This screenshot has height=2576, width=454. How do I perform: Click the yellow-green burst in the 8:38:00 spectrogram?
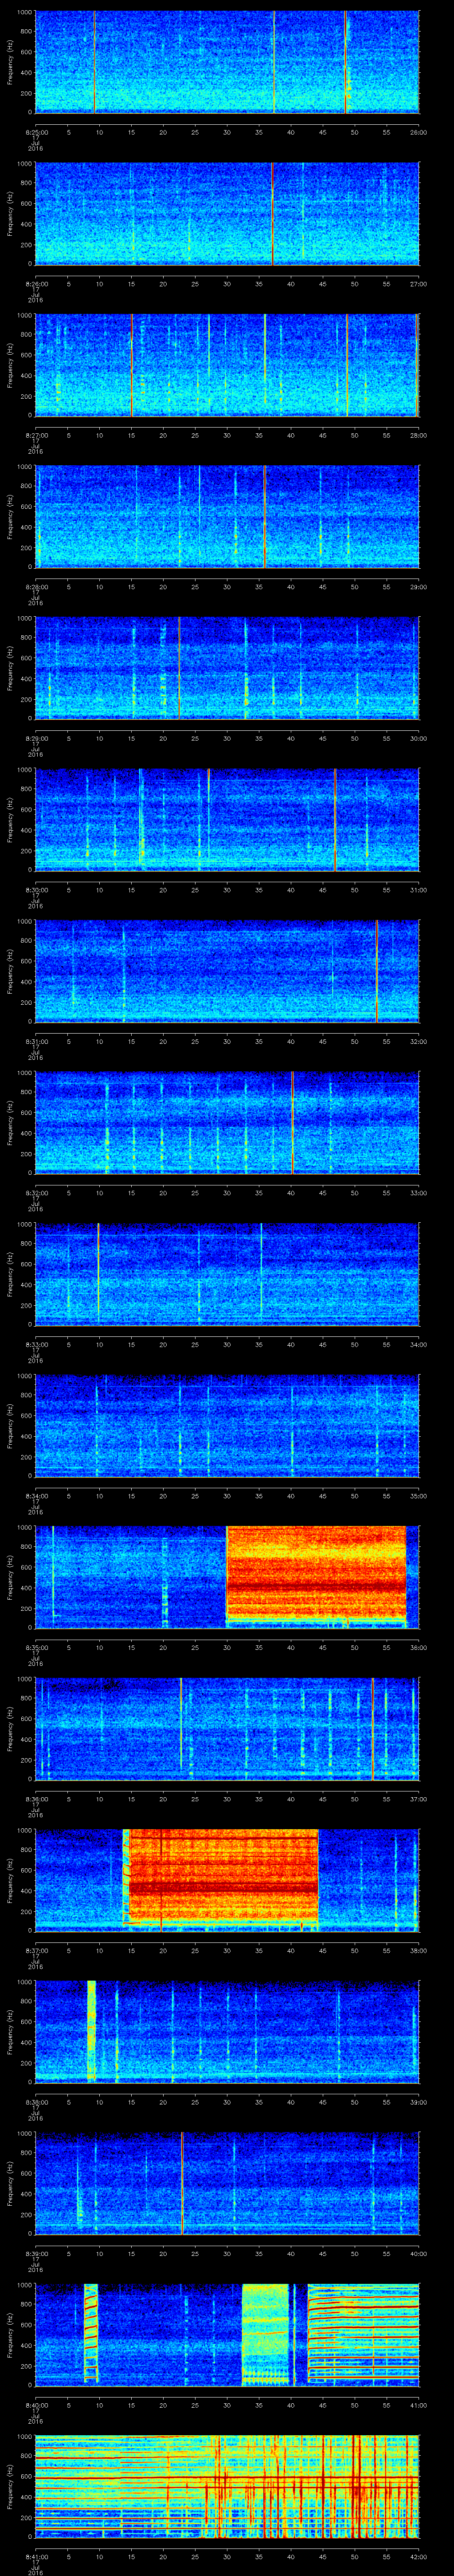(92, 2030)
